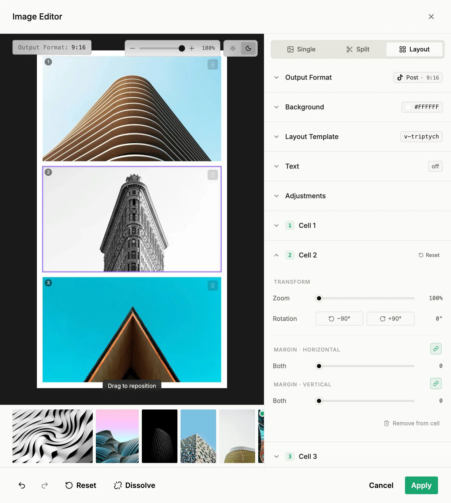
Task: Switch canvas to light mode sun icon
Action: [233, 48]
